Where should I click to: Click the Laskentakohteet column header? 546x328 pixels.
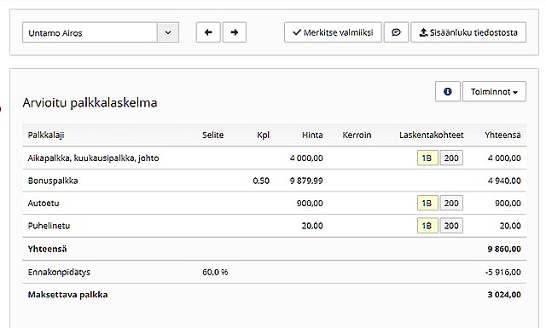(432, 135)
